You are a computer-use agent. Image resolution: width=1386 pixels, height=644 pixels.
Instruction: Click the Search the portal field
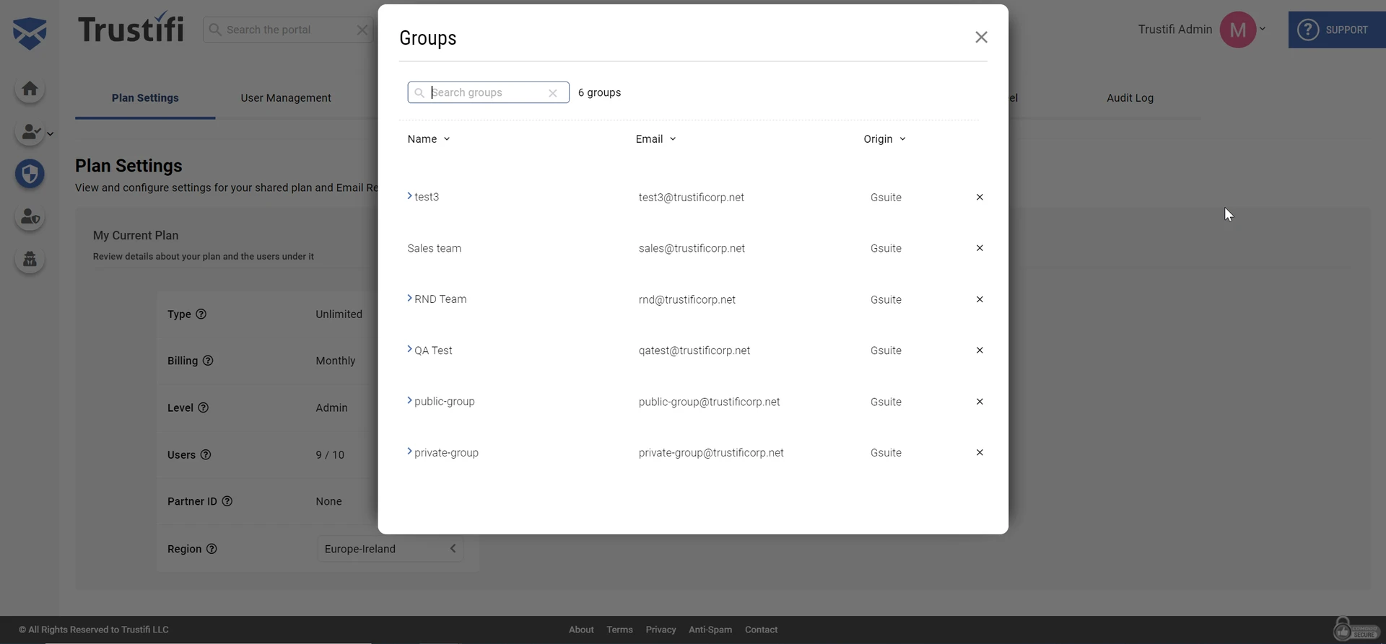pos(288,30)
